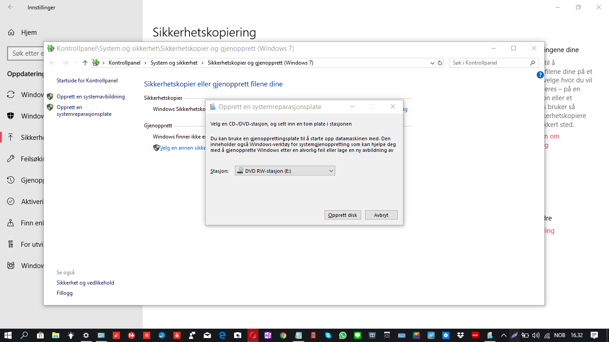The image size is (609, 342).
Task: Open the Settings gear taskbar icon
Action: [x=86, y=335]
